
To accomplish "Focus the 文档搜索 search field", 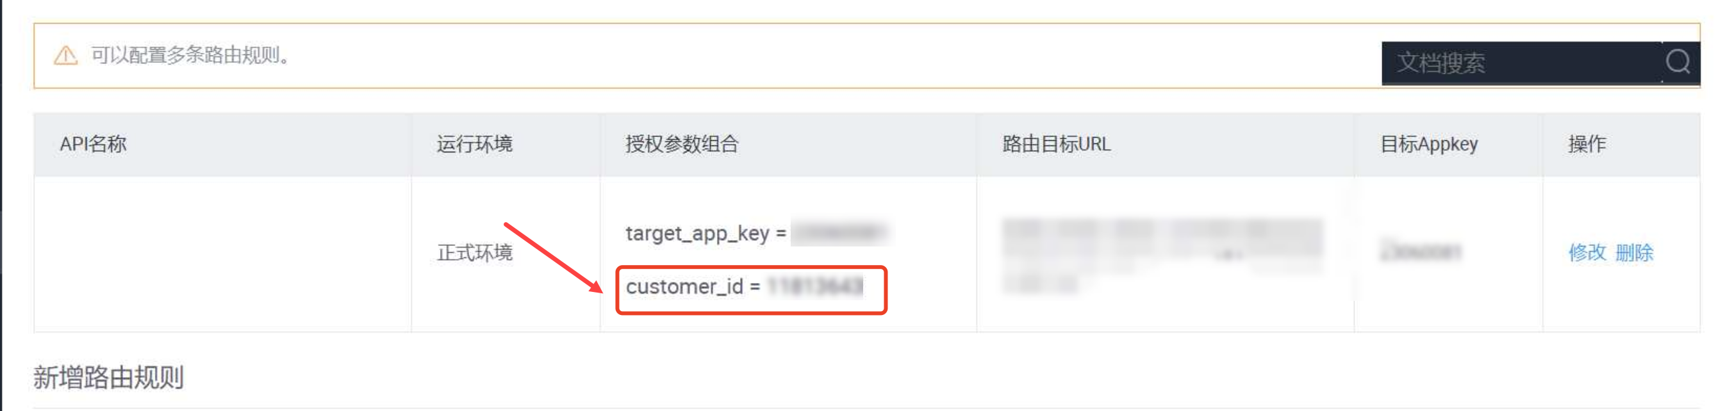I will [1521, 63].
